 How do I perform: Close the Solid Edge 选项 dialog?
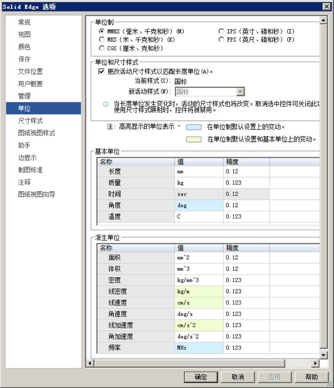coord(326,7)
